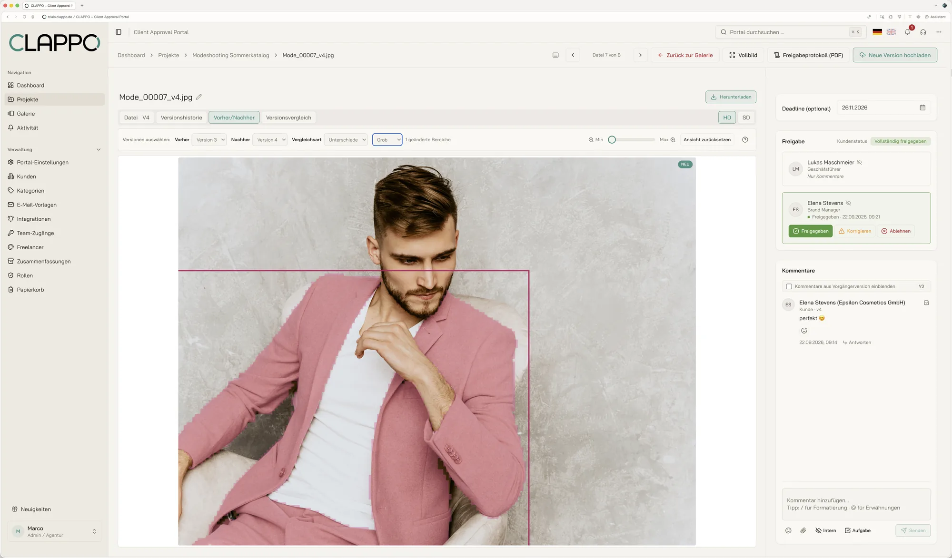Switch language with the German flag
This screenshot has width=952, height=558.
(x=877, y=32)
